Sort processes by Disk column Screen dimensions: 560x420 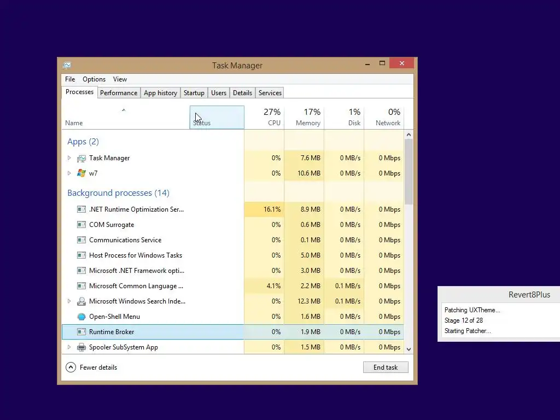click(x=345, y=118)
